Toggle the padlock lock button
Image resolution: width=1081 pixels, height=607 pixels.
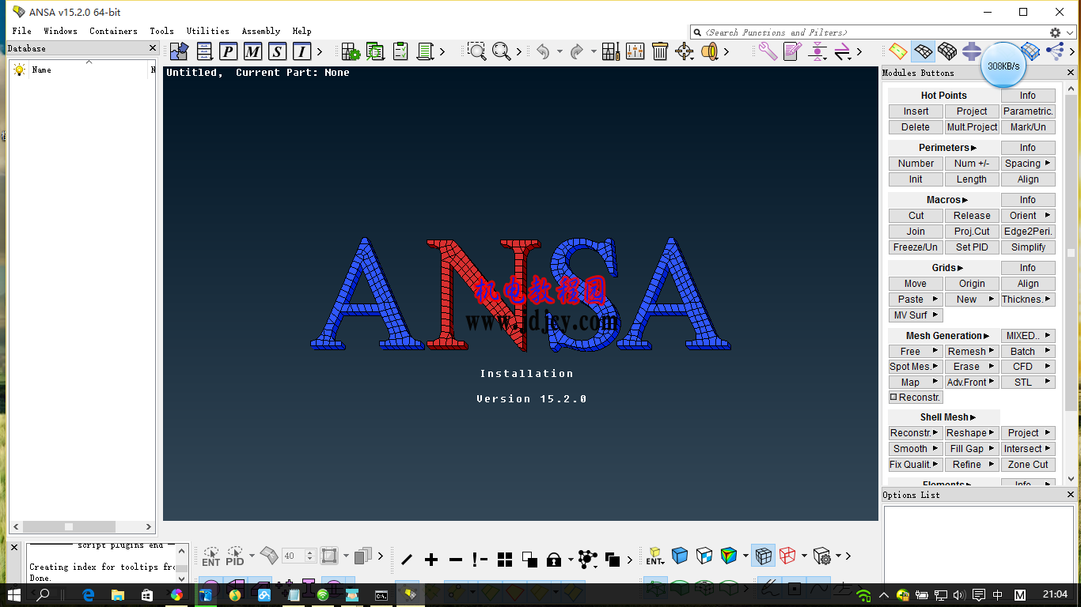coord(554,560)
